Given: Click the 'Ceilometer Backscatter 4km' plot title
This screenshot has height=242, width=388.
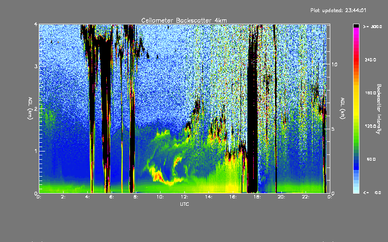Looking at the screenshot, I should (x=184, y=20).
